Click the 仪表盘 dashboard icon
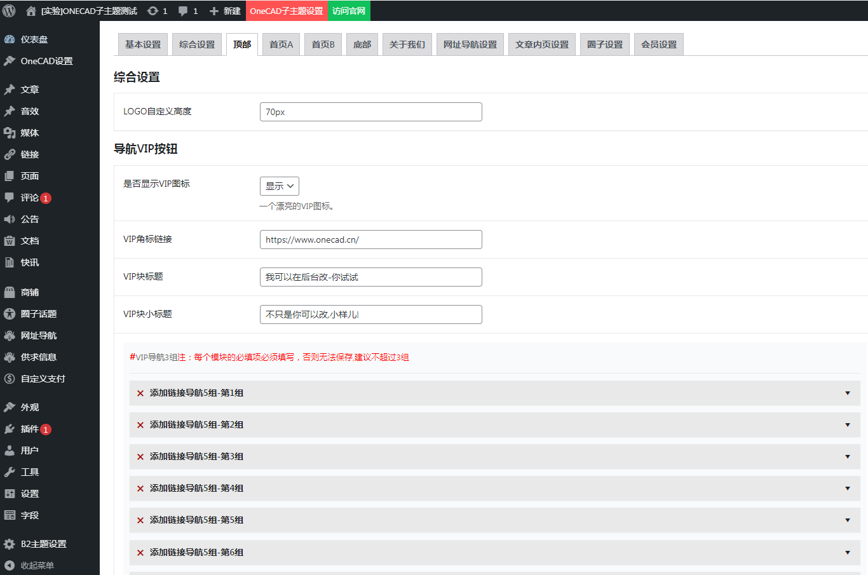The height and width of the screenshot is (575, 868). pyautogui.click(x=10, y=39)
